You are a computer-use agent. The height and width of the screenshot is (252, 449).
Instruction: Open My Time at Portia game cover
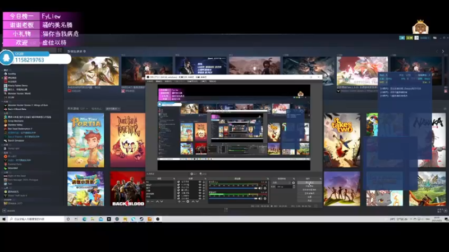[x=86, y=141]
